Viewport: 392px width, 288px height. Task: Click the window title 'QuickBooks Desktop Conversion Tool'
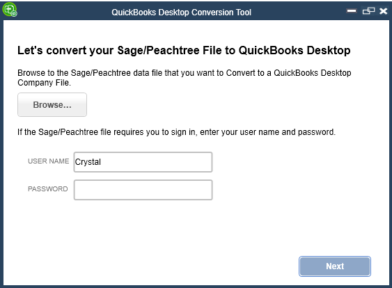(x=181, y=13)
